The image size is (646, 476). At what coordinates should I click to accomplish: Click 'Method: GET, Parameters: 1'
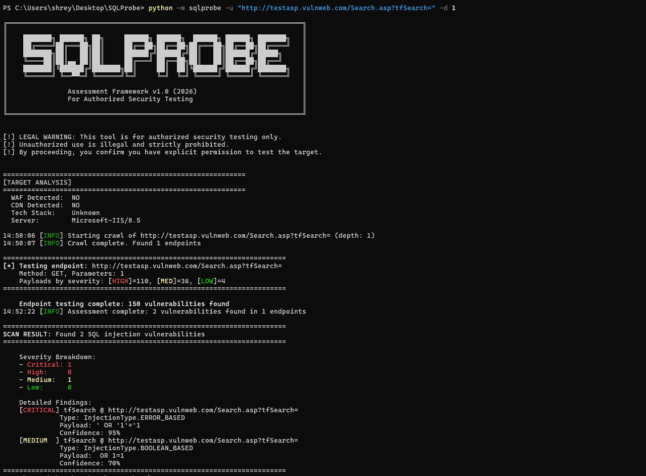click(x=72, y=274)
